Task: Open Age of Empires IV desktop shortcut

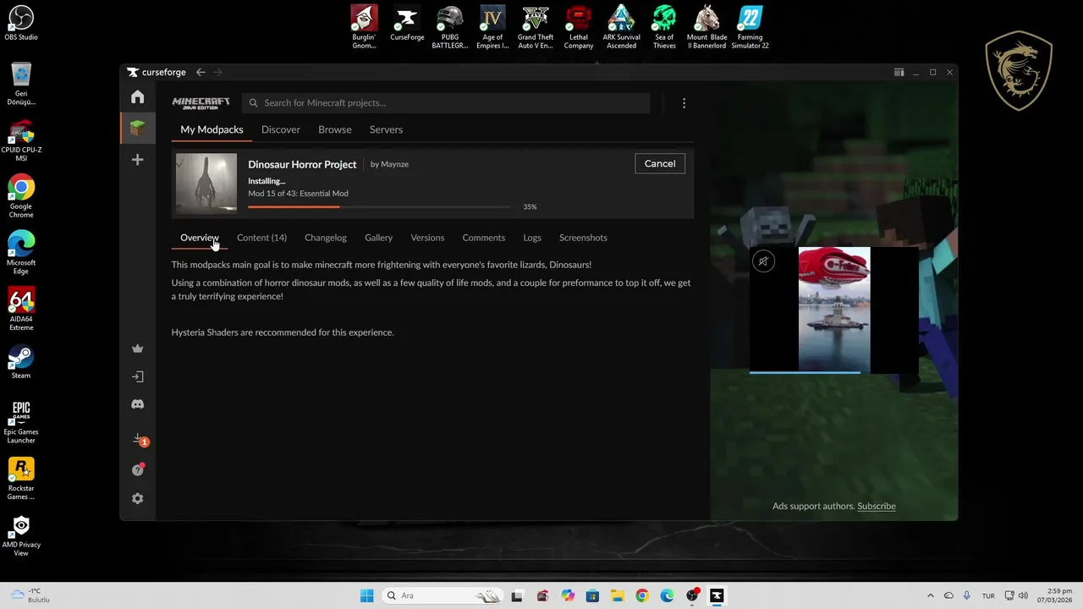Action: pyautogui.click(x=492, y=27)
